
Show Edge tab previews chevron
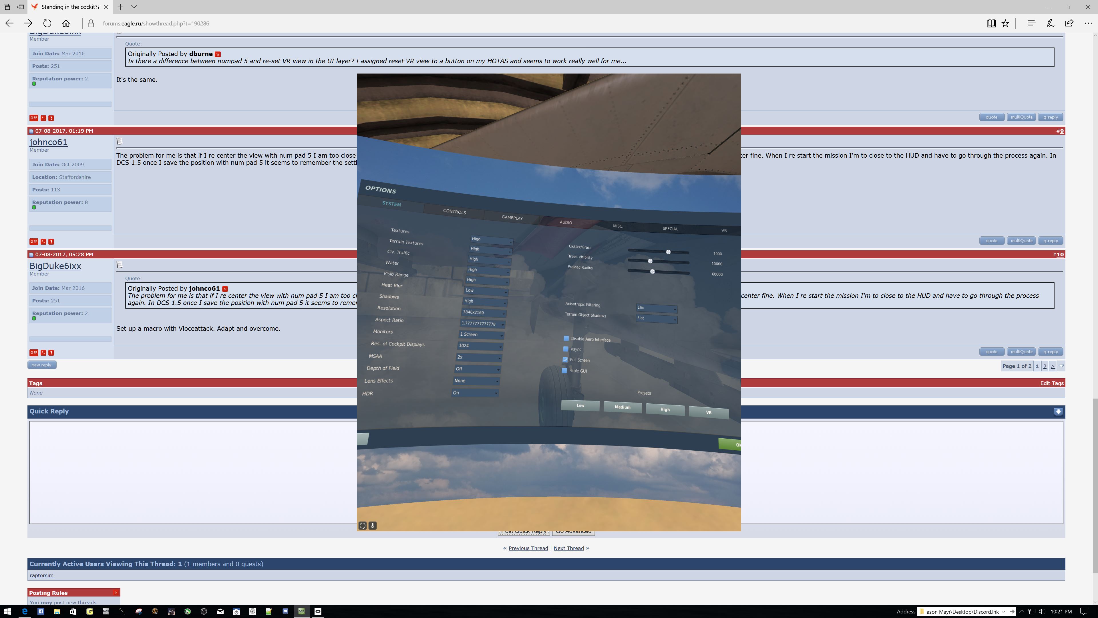point(134,7)
